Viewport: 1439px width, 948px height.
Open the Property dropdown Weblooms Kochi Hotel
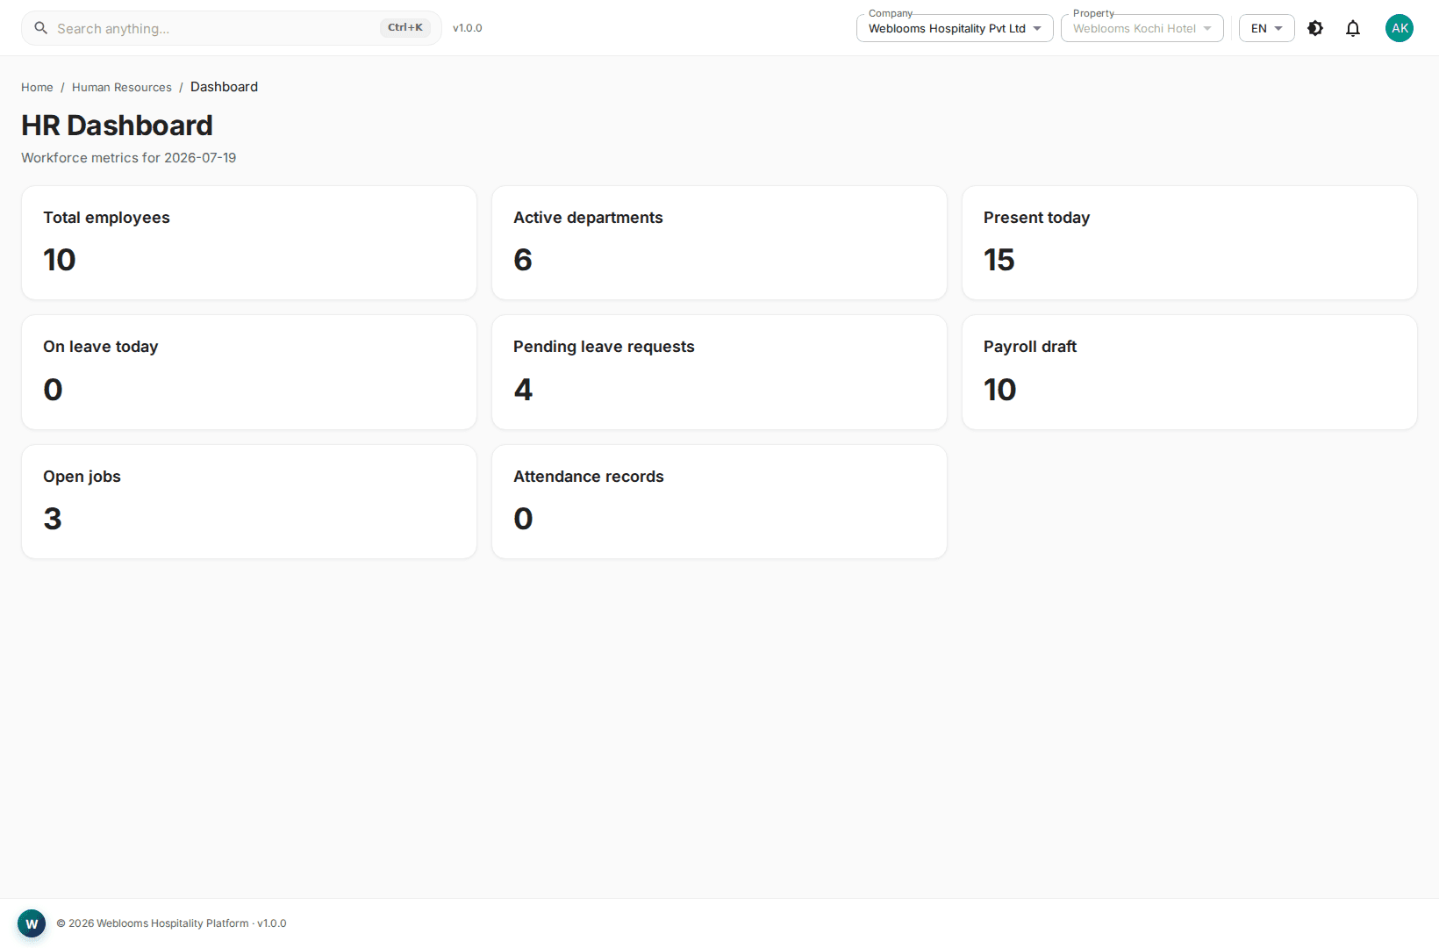pyautogui.click(x=1142, y=28)
